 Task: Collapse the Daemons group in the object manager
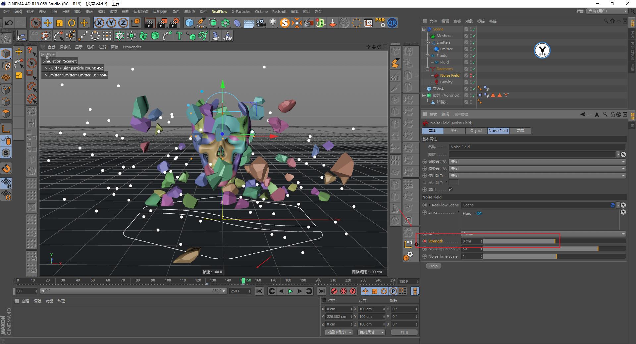(427, 69)
